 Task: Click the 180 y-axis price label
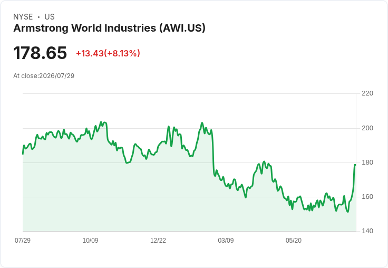pyautogui.click(x=367, y=162)
